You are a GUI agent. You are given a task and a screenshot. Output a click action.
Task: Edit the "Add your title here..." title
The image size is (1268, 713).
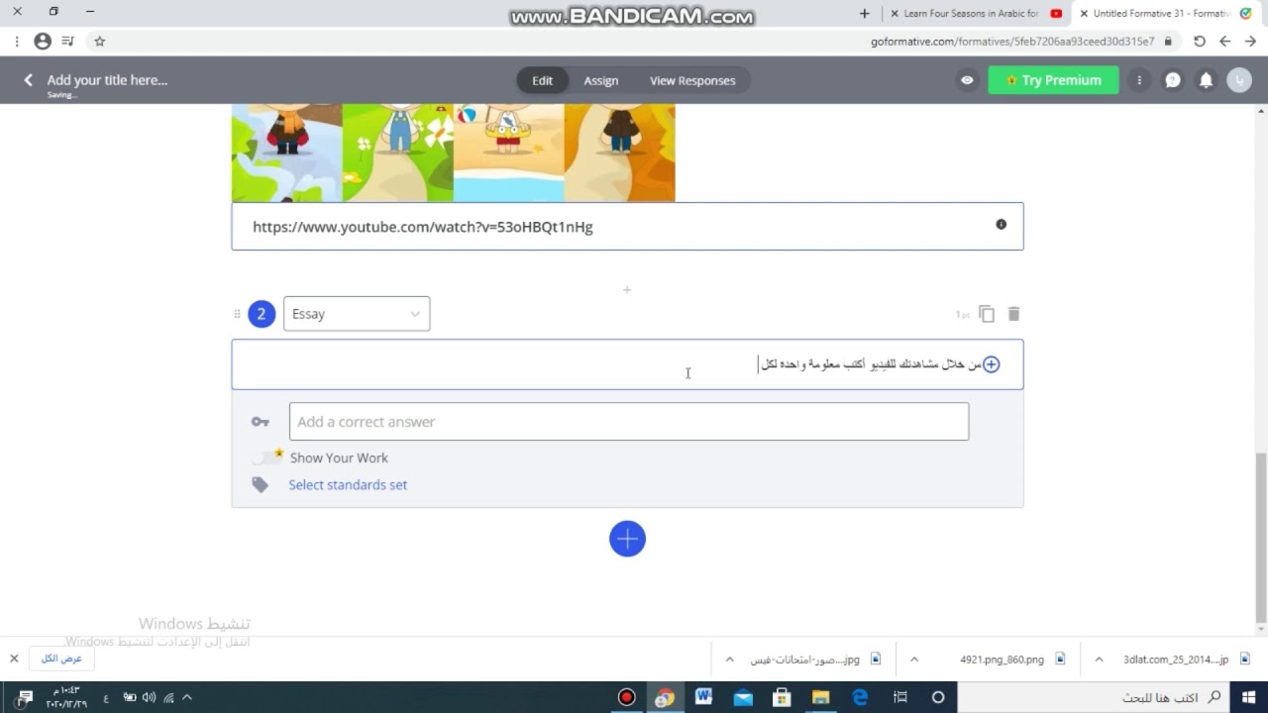pyautogui.click(x=107, y=80)
